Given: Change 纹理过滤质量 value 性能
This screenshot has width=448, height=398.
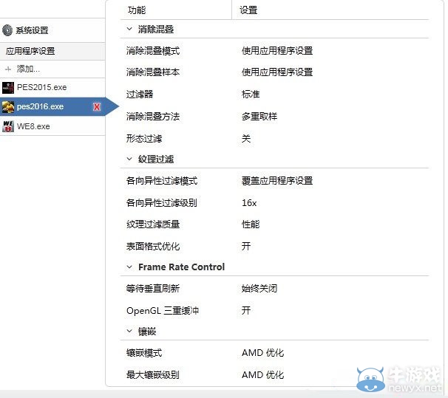Looking at the screenshot, I should pos(251,224).
